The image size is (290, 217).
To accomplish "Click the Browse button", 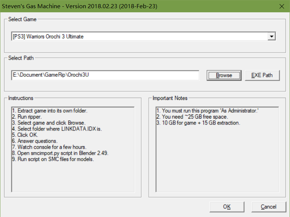I will (224, 75).
